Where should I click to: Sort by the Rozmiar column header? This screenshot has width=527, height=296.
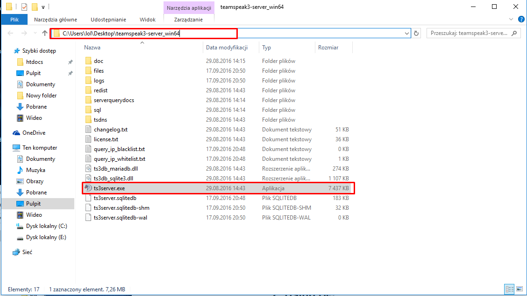coord(328,47)
